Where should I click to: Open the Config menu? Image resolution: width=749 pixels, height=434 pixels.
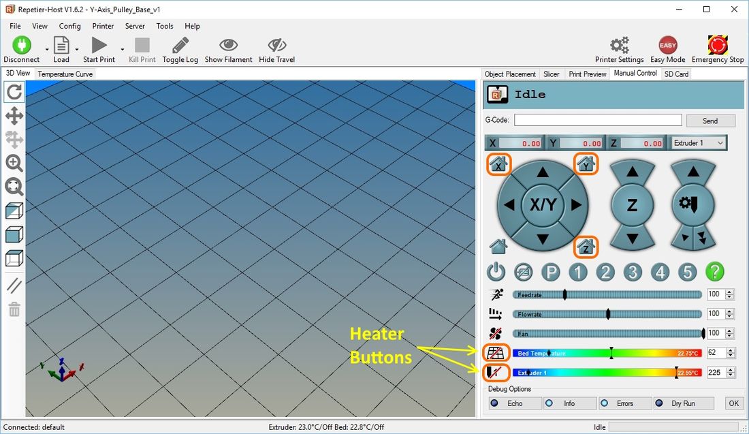(x=69, y=26)
